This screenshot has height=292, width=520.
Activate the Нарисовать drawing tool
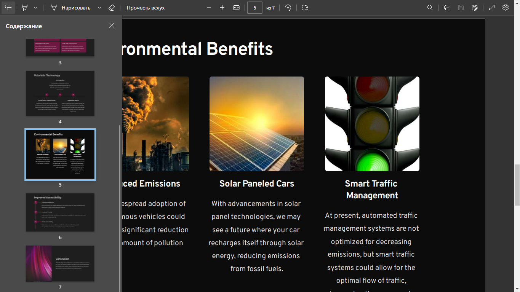pyautogui.click(x=71, y=8)
